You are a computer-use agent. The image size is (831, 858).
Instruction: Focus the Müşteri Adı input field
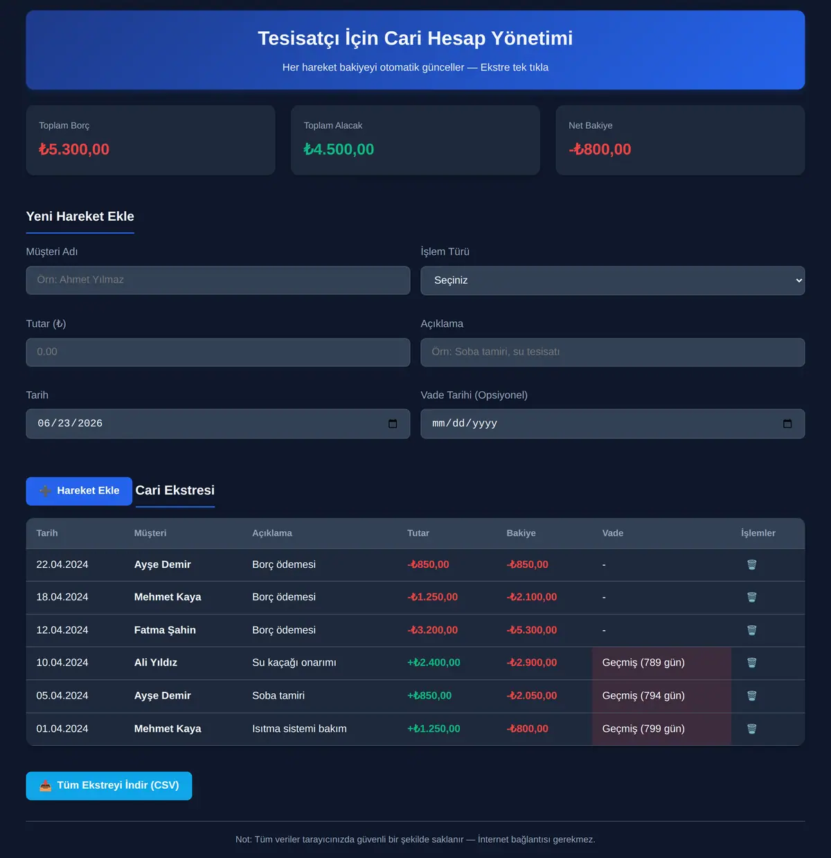click(218, 280)
